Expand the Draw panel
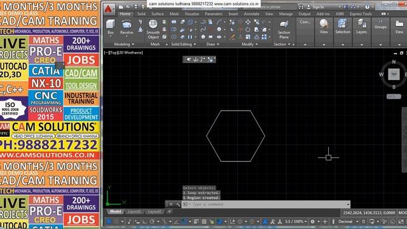This screenshot has width=407, height=229. [x=213, y=44]
